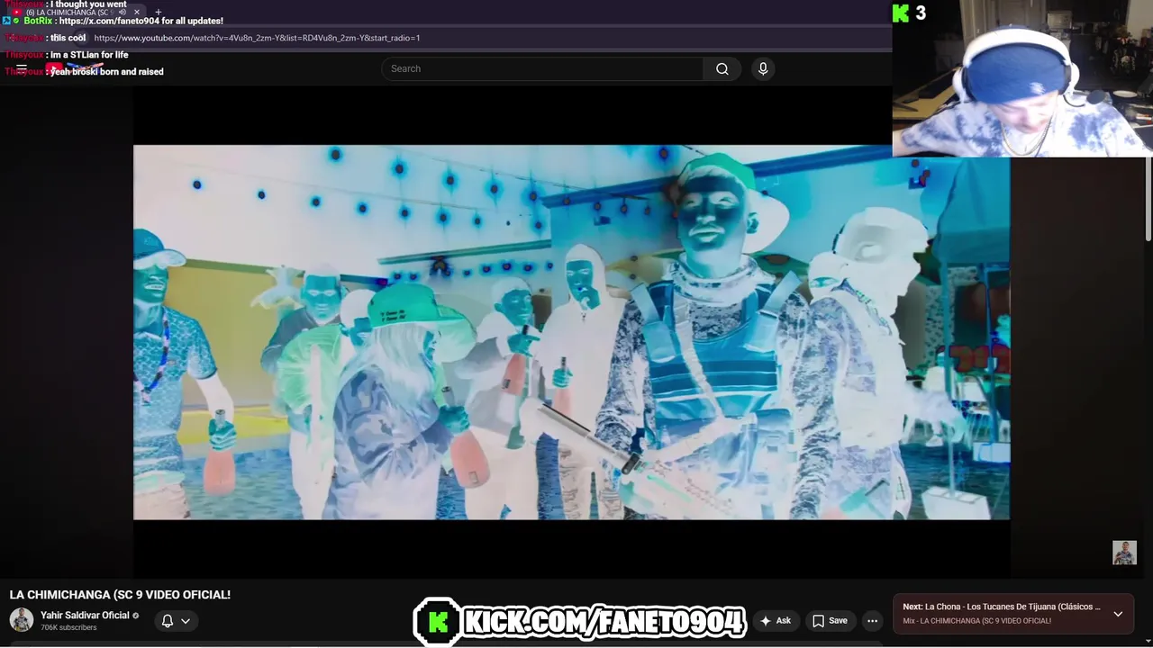Screen dimensions: 1153x648
Task: Expand the Next: La Chona mix panel
Action: coord(1118,614)
